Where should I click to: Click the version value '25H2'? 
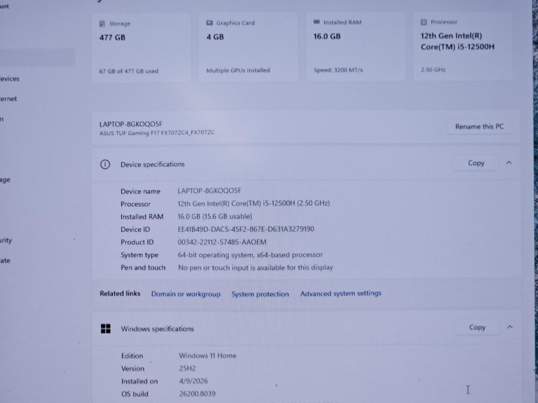click(187, 369)
